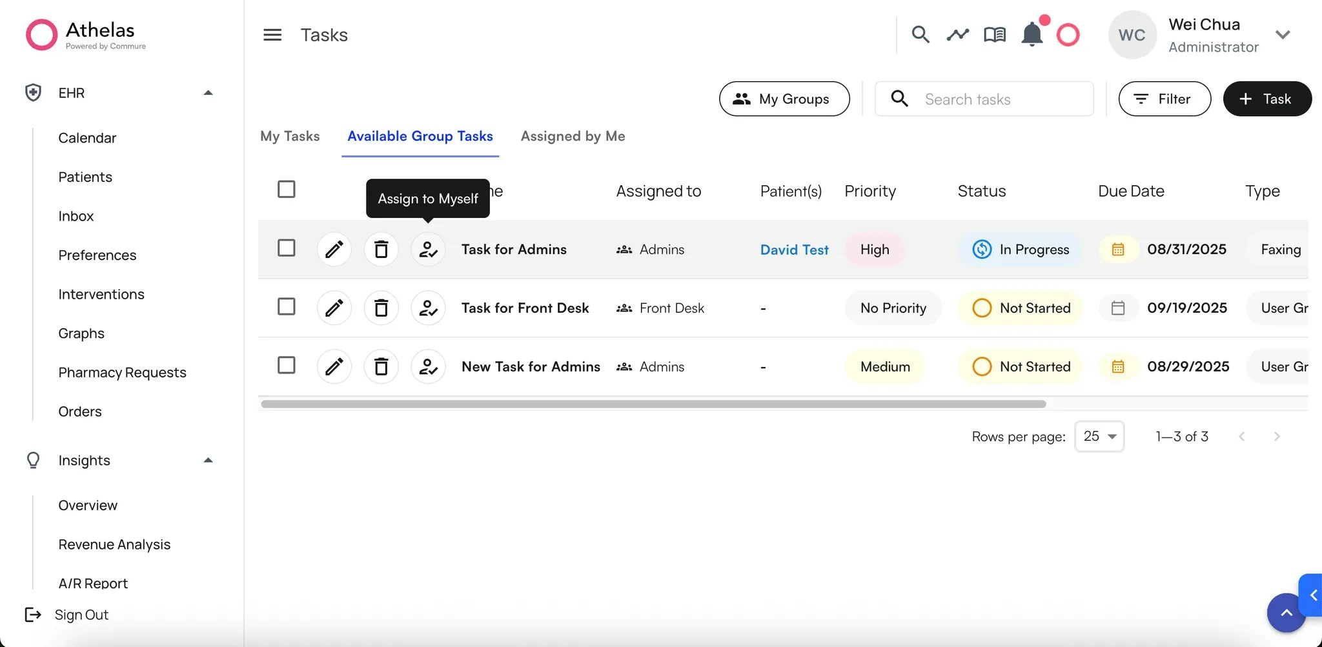Open the Rows per page dropdown
The image size is (1322, 647).
(x=1099, y=436)
